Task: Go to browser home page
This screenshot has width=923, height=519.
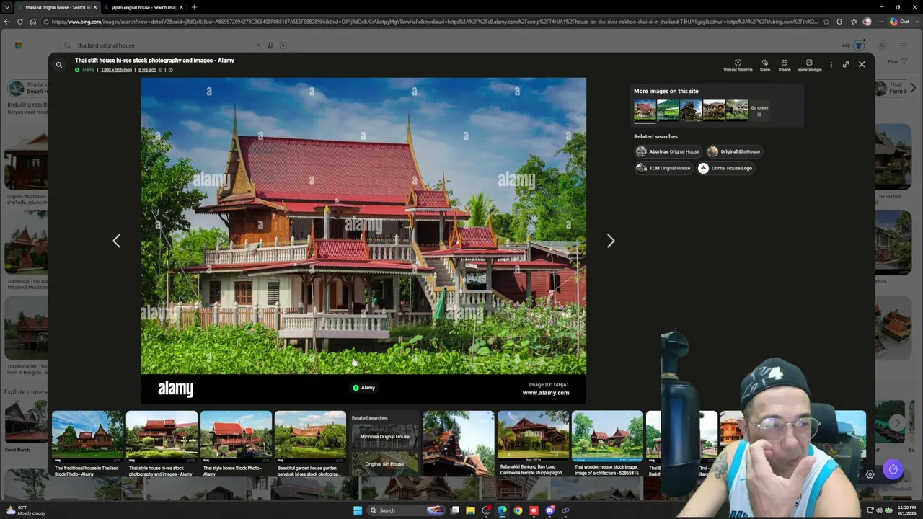Action: 33,22
